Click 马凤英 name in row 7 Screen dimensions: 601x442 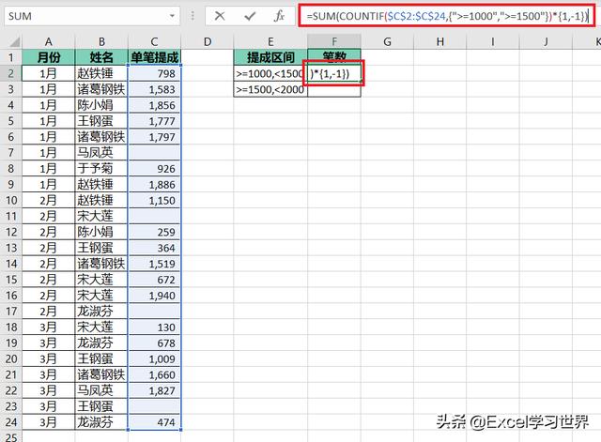[101, 152]
